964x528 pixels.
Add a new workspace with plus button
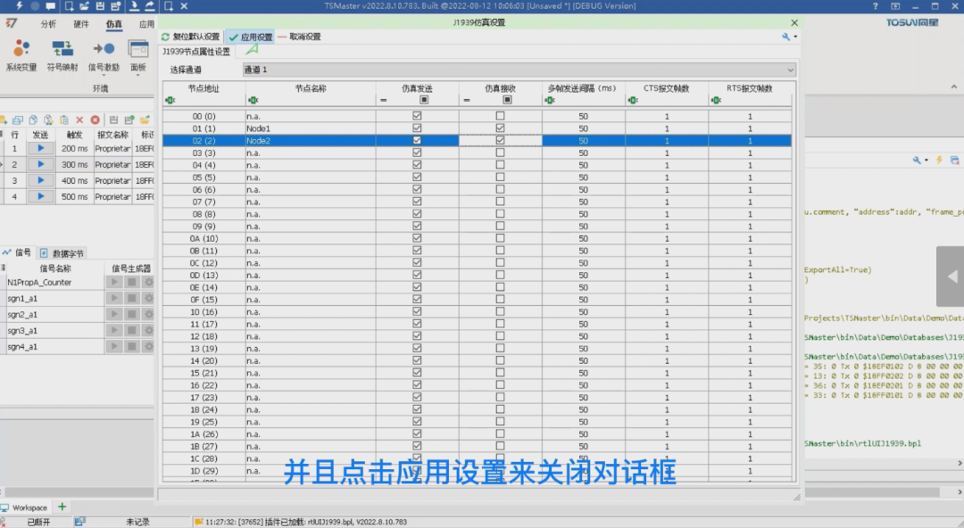tap(62, 507)
